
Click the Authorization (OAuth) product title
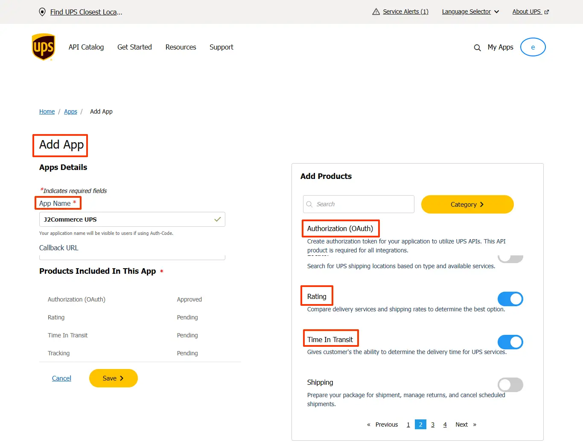(x=340, y=228)
